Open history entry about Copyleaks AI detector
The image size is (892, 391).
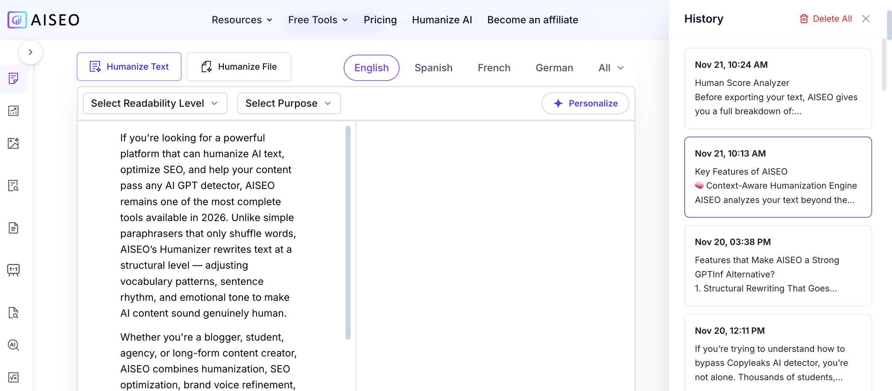[x=778, y=353]
